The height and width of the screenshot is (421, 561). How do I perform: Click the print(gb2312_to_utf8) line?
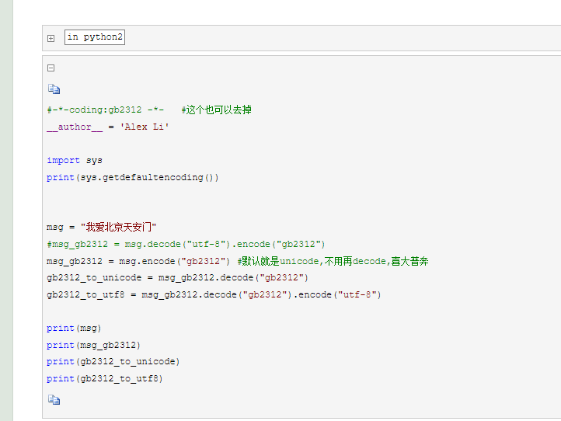tap(104, 379)
